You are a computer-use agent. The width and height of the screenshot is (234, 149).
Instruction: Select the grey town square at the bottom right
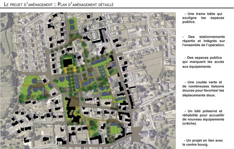136,134
